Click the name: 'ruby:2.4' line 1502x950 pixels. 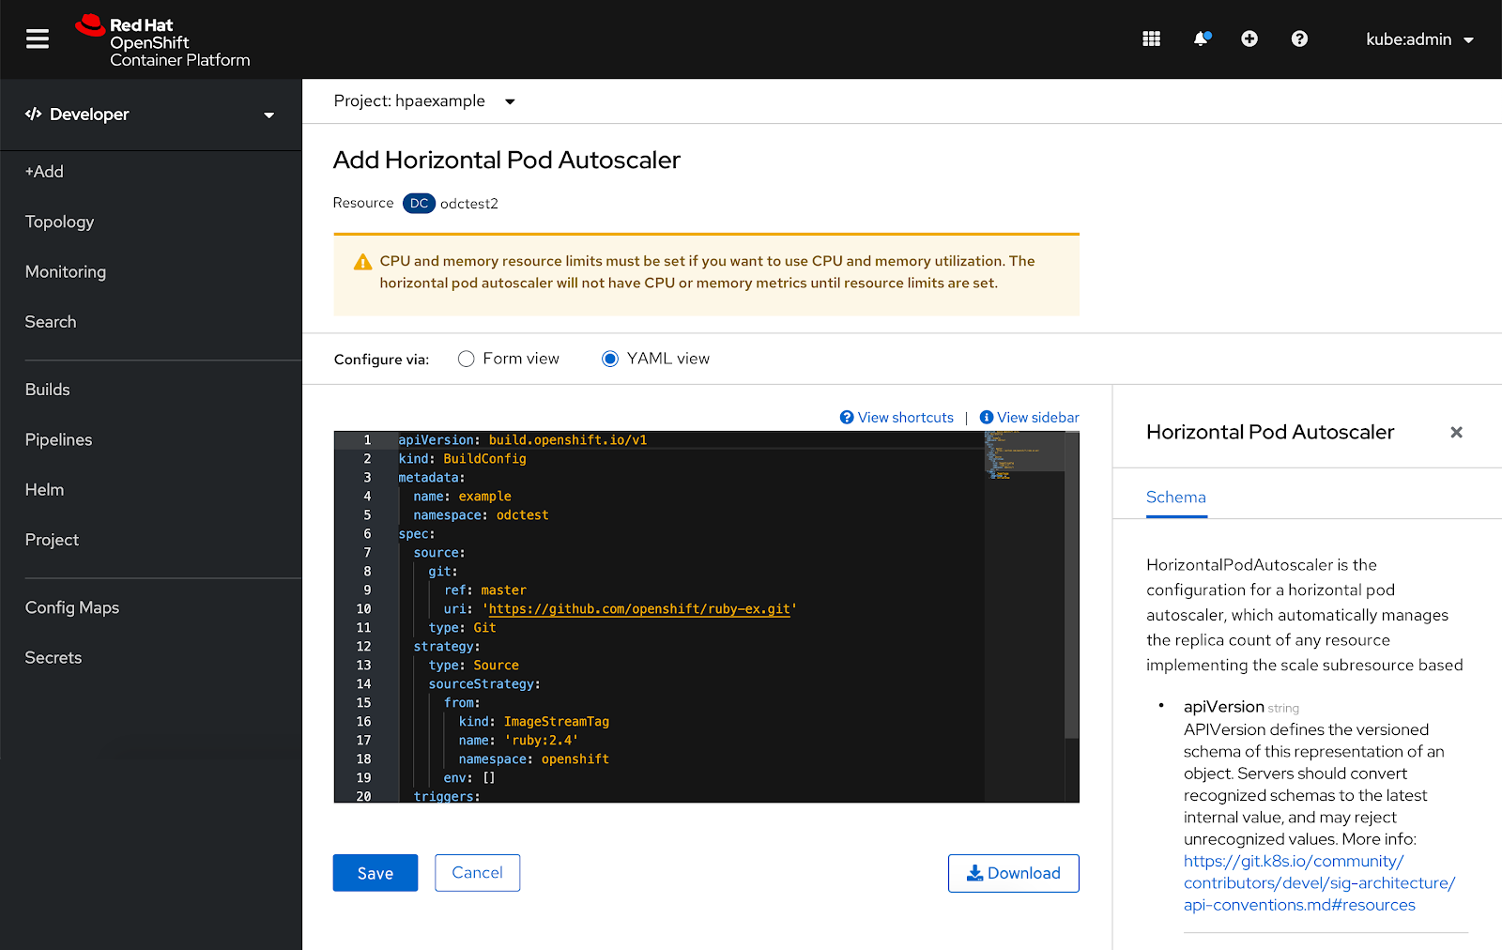[518, 741]
